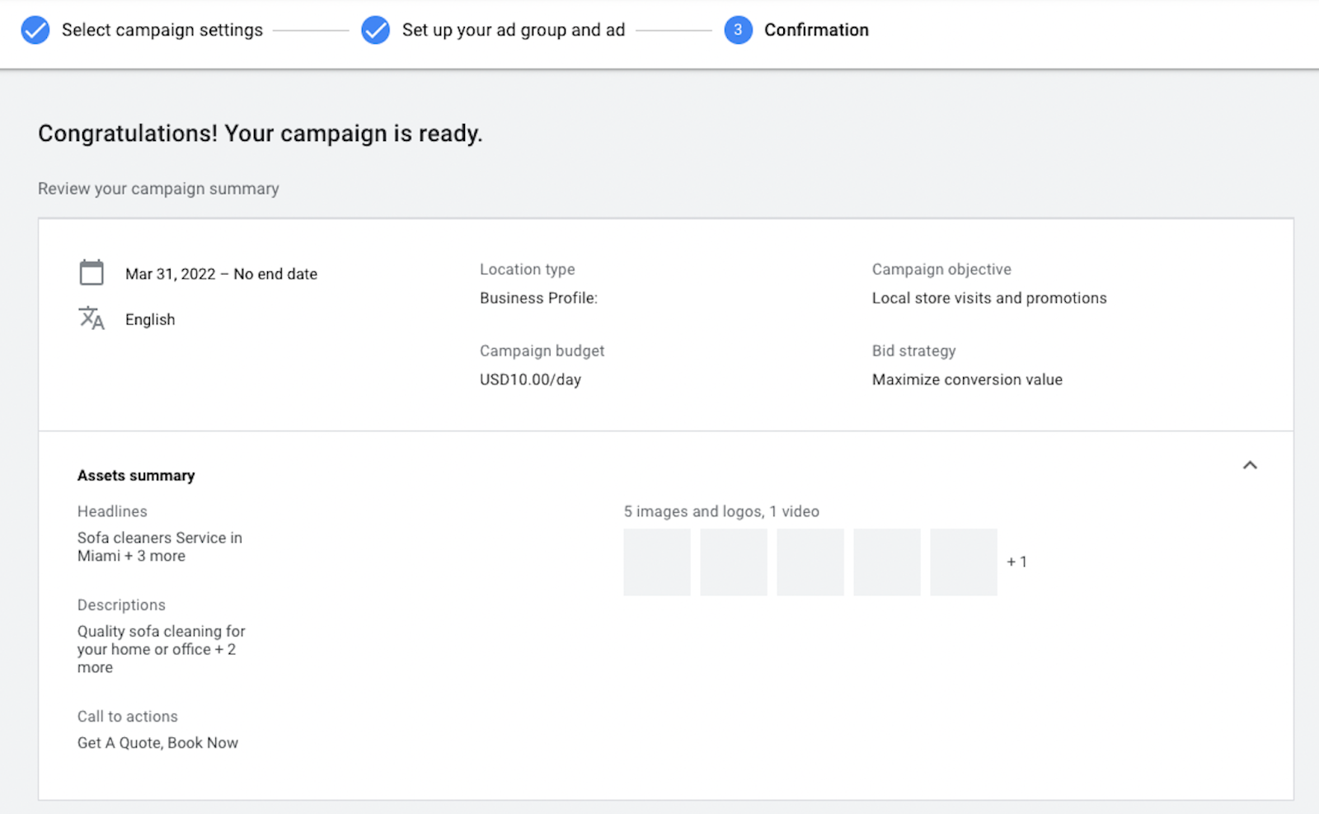Select the second image asset thumbnail

click(734, 562)
